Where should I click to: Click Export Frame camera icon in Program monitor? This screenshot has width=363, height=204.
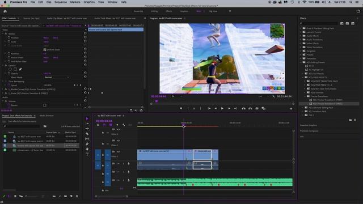point(257,108)
